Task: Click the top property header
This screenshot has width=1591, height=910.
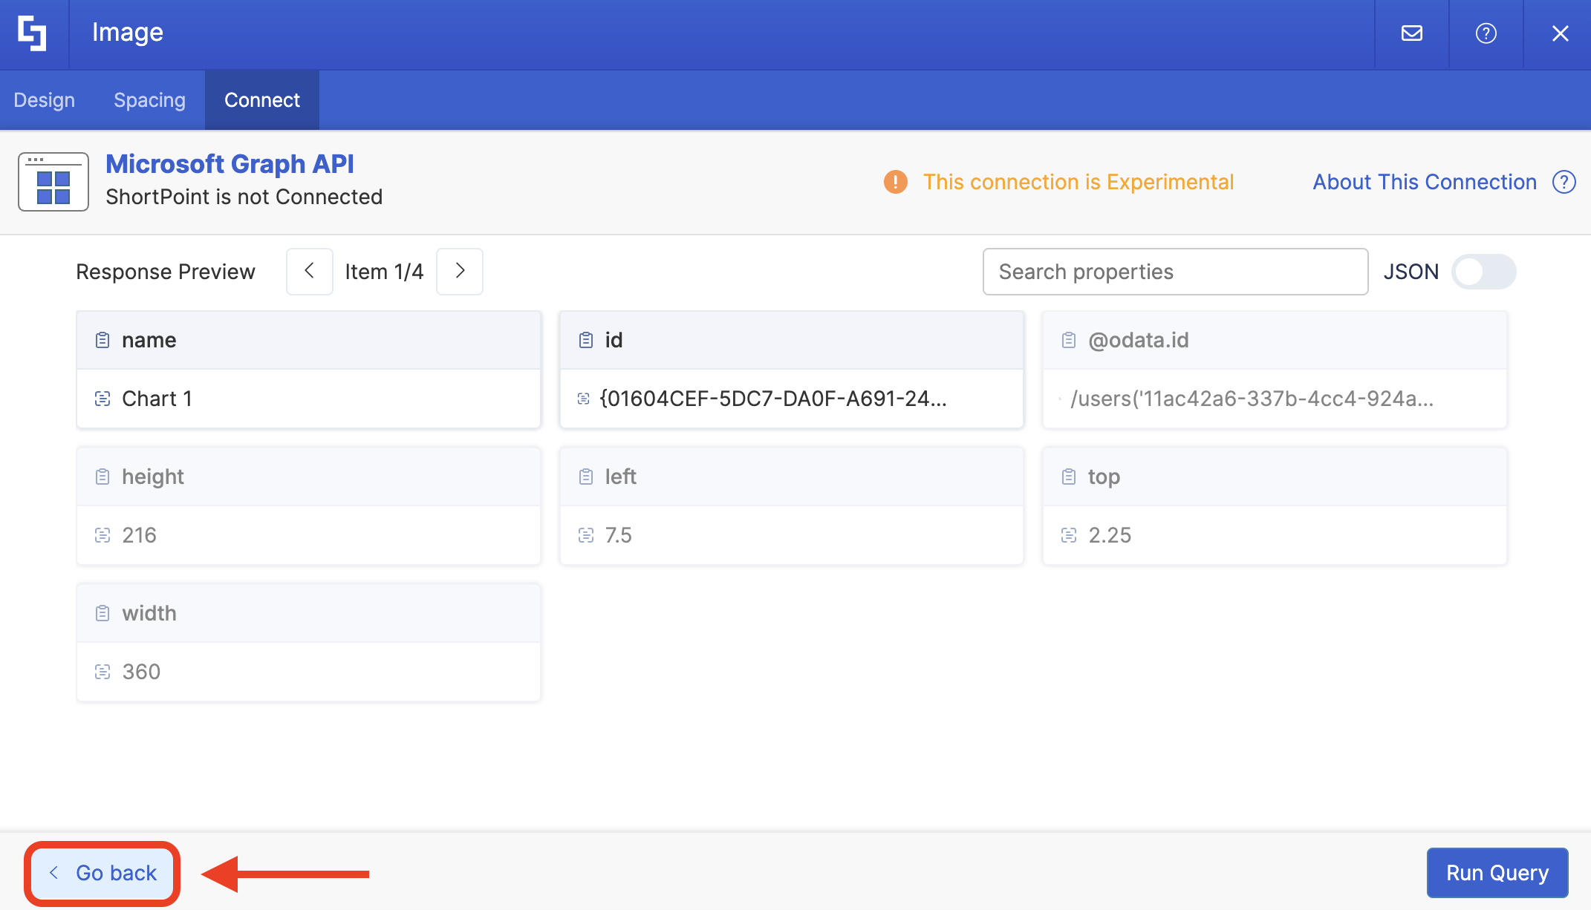Action: coord(1275,477)
